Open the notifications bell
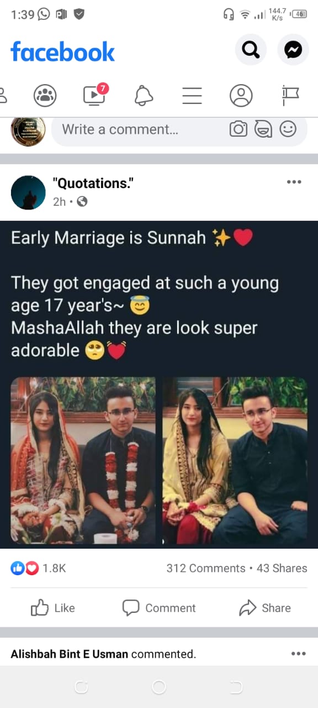The width and height of the screenshot is (318, 708). (x=144, y=96)
